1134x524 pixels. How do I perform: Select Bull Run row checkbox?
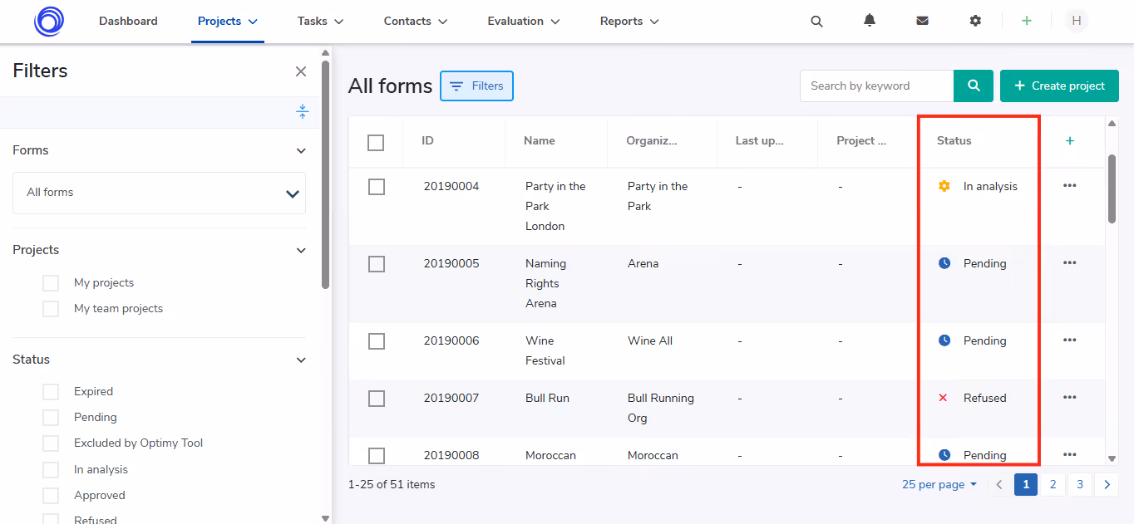[x=377, y=399]
